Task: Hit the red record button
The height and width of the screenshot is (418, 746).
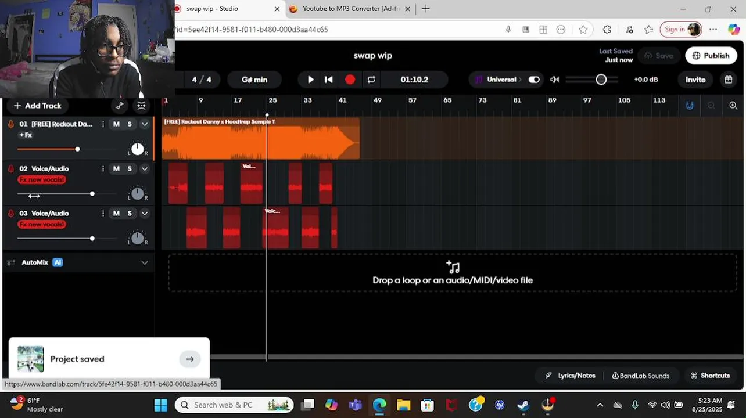Action: coord(350,80)
